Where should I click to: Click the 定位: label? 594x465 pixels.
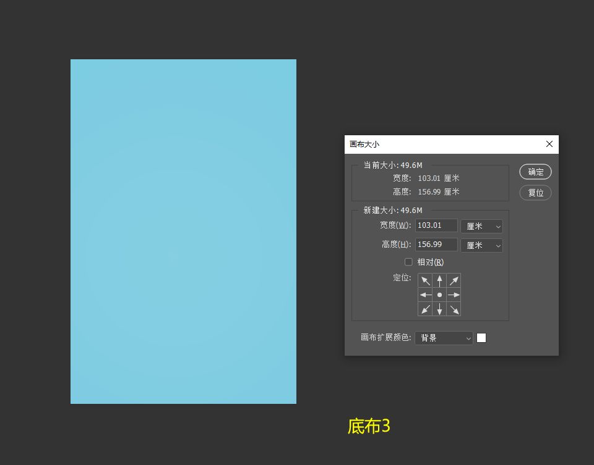pyautogui.click(x=402, y=278)
